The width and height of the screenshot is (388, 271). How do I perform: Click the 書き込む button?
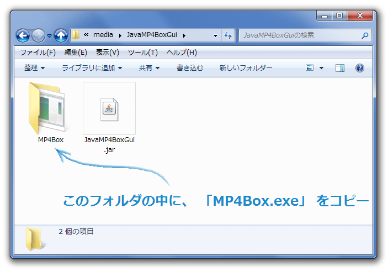point(190,68)
